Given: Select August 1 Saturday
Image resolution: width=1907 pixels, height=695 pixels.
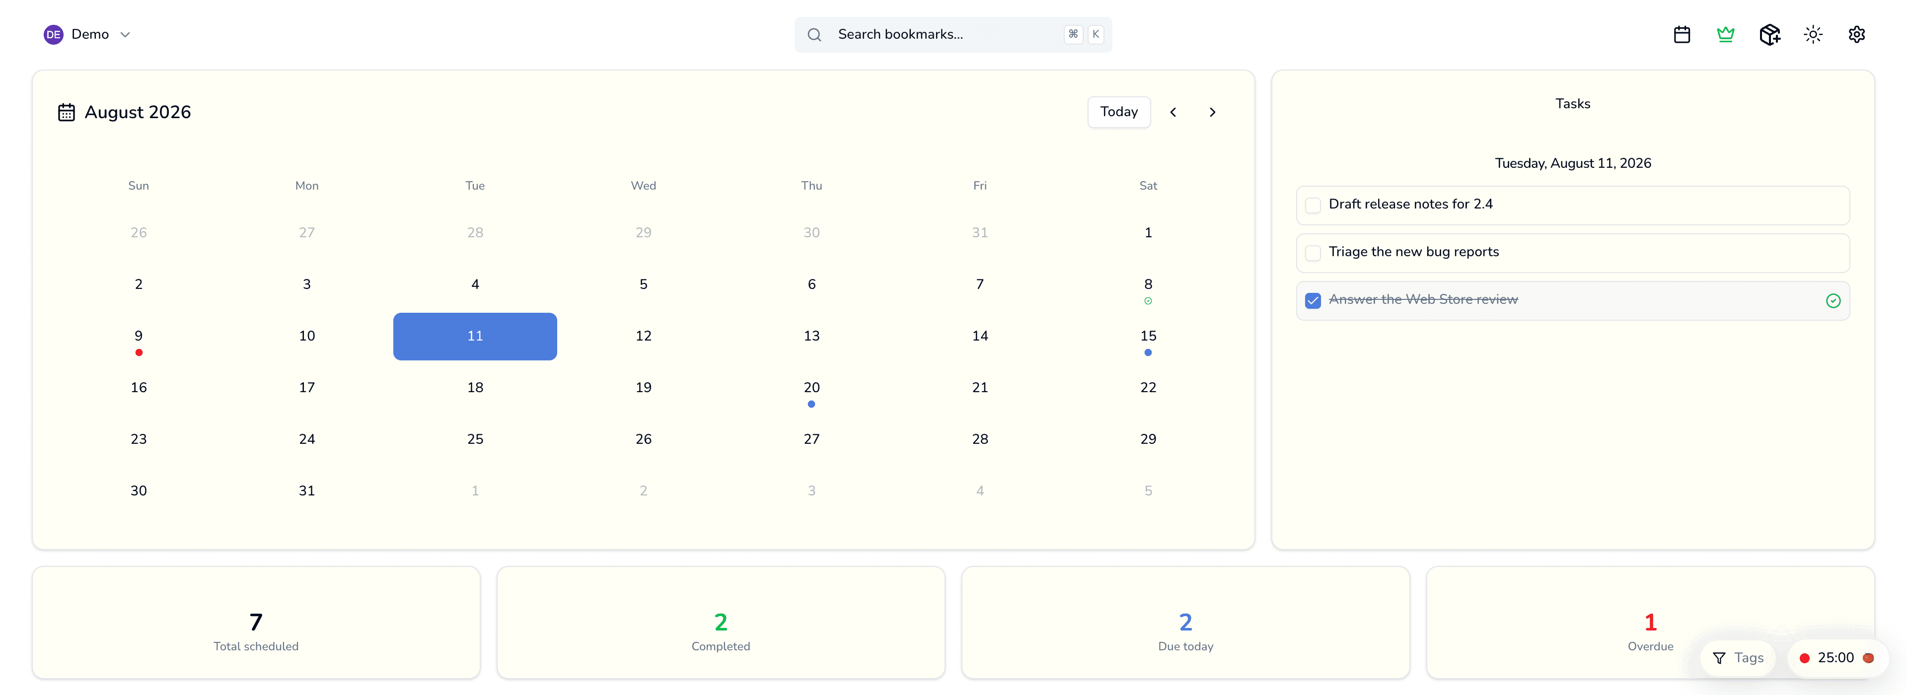Looking at the screenshot, I should pyautogui.click(x=1148, y=233).
